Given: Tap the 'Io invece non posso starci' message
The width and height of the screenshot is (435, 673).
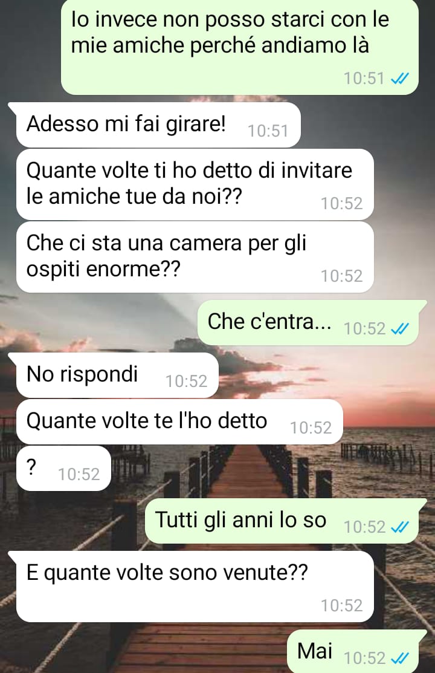Looking at the screenshot, I should tap(240, 47).
